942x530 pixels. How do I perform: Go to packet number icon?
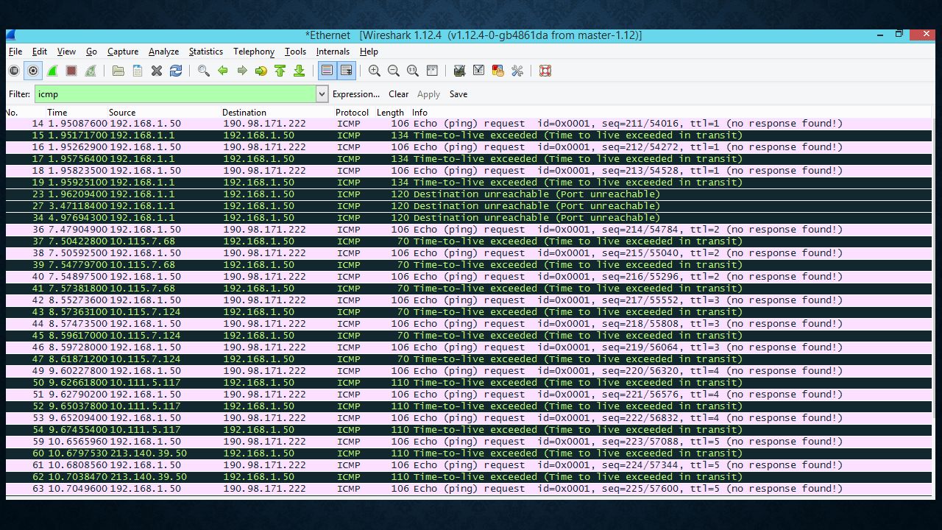261,71
